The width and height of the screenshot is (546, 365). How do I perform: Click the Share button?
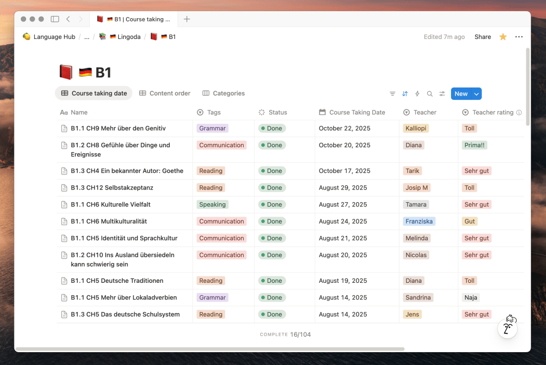tap(483, 37)
